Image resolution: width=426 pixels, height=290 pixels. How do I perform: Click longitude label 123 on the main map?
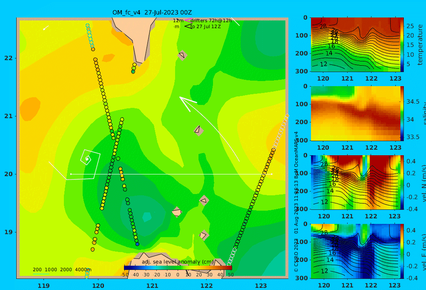click(x=261, y=286)
